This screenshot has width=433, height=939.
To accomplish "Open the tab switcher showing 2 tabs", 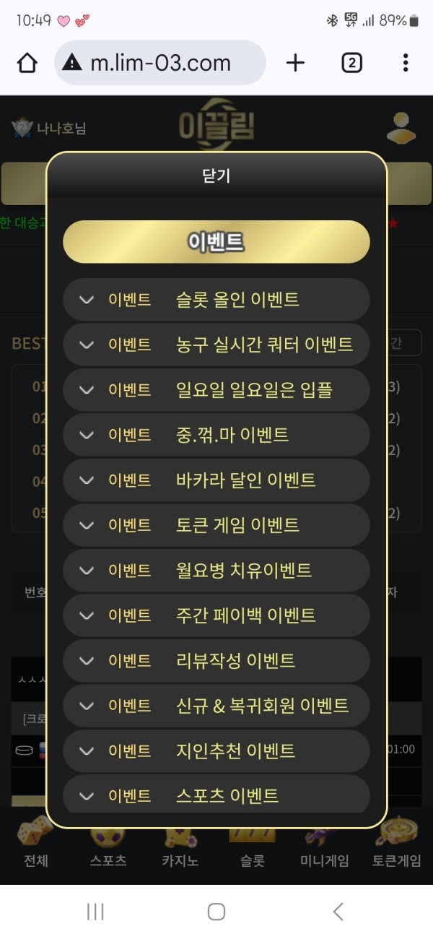I will point(351,63).
